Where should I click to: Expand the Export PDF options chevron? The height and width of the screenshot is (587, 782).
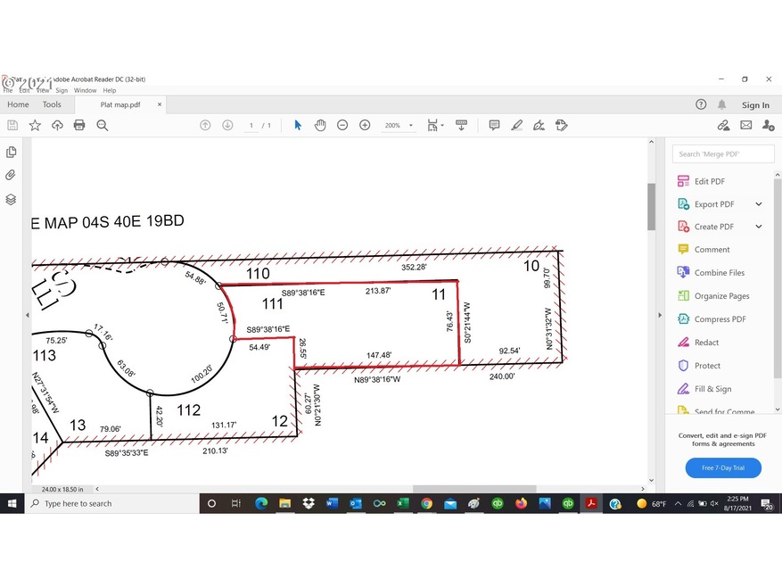point(759,204)
